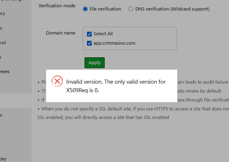
Task: Select the highlighted active sidebar item
Action: 16,101
